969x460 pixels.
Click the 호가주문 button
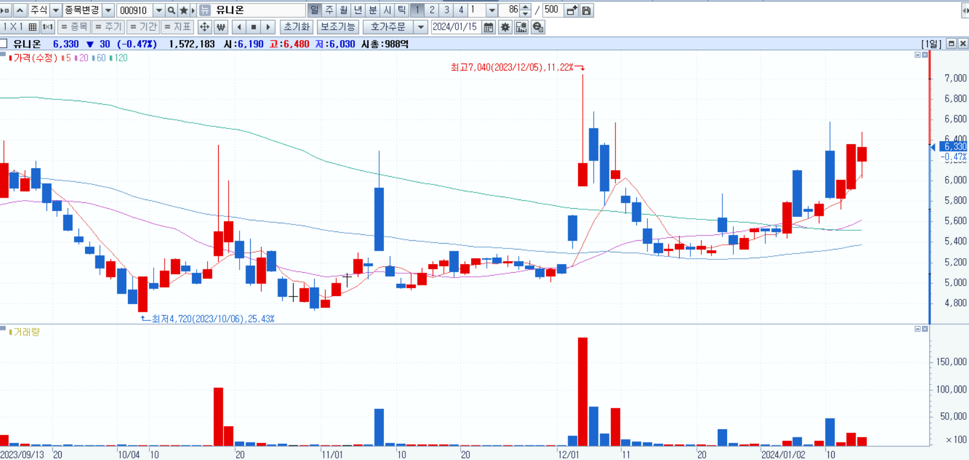(x=389, y=27)
